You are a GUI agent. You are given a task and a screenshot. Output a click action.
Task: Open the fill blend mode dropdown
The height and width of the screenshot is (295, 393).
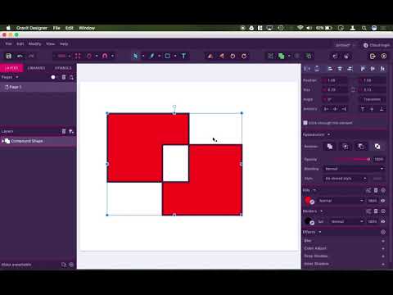click(x=341, y=201)
